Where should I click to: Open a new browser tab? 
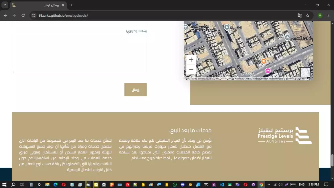point(72,5)
